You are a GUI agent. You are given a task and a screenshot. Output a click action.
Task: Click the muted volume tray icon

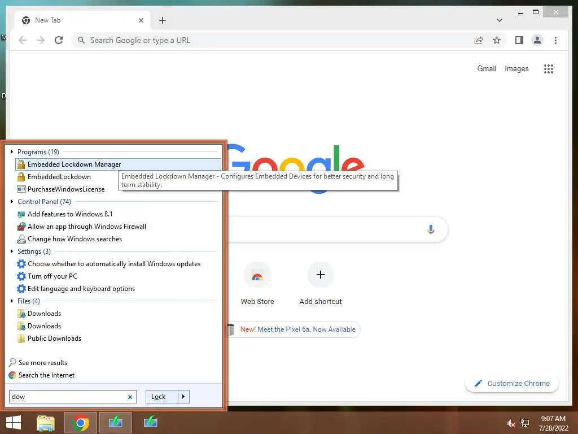511,423
